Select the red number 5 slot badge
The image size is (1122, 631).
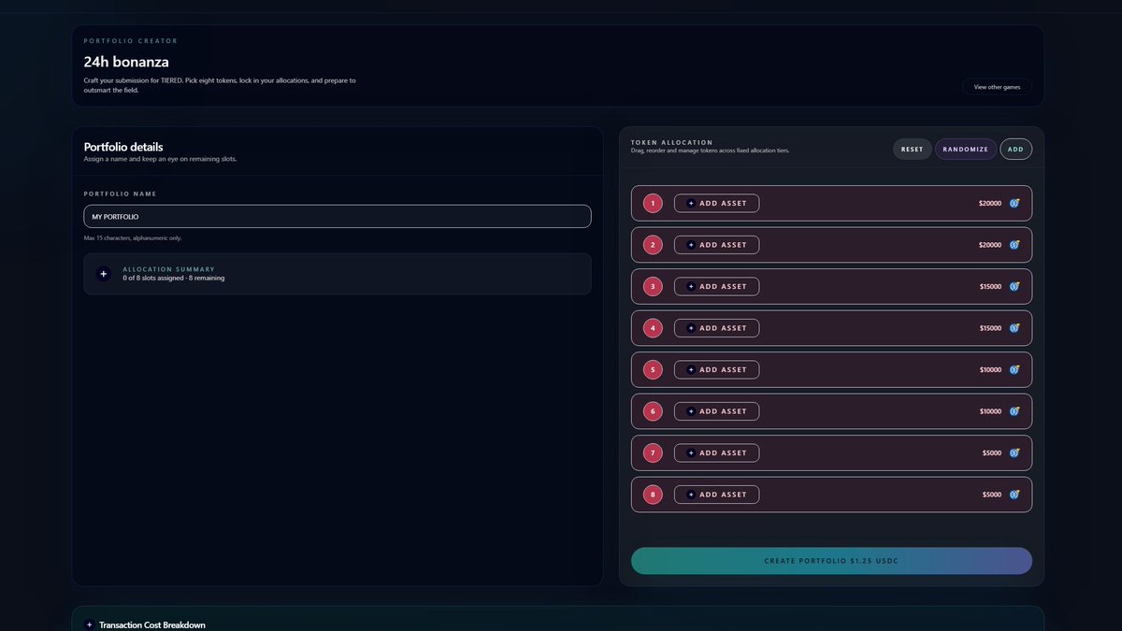click(x=654, y=369)
